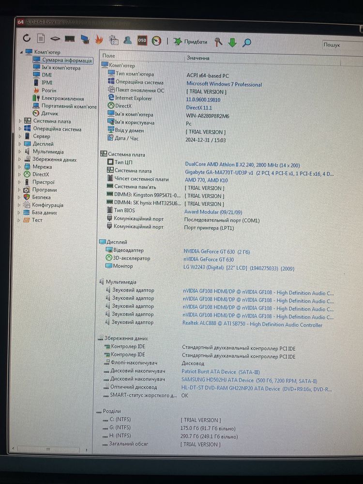
Task: Expand the Збереження даних tree node
Action: [20, 159]
